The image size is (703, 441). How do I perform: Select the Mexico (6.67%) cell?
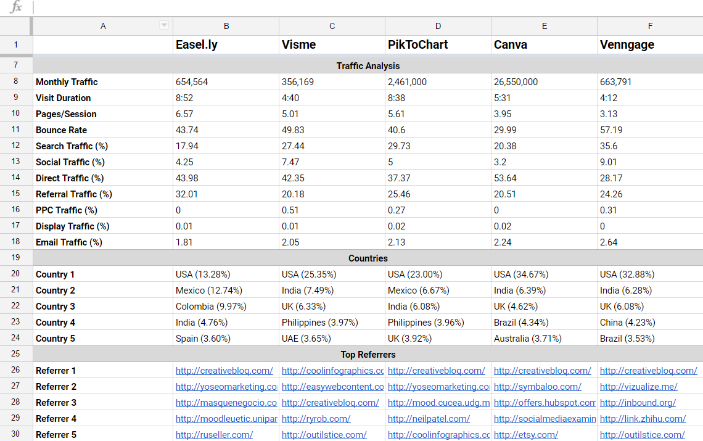click(x=438, y=291)
